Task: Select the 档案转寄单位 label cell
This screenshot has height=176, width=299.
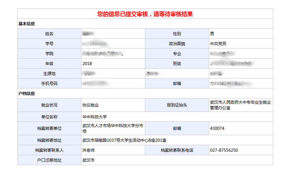Action: 49,129
